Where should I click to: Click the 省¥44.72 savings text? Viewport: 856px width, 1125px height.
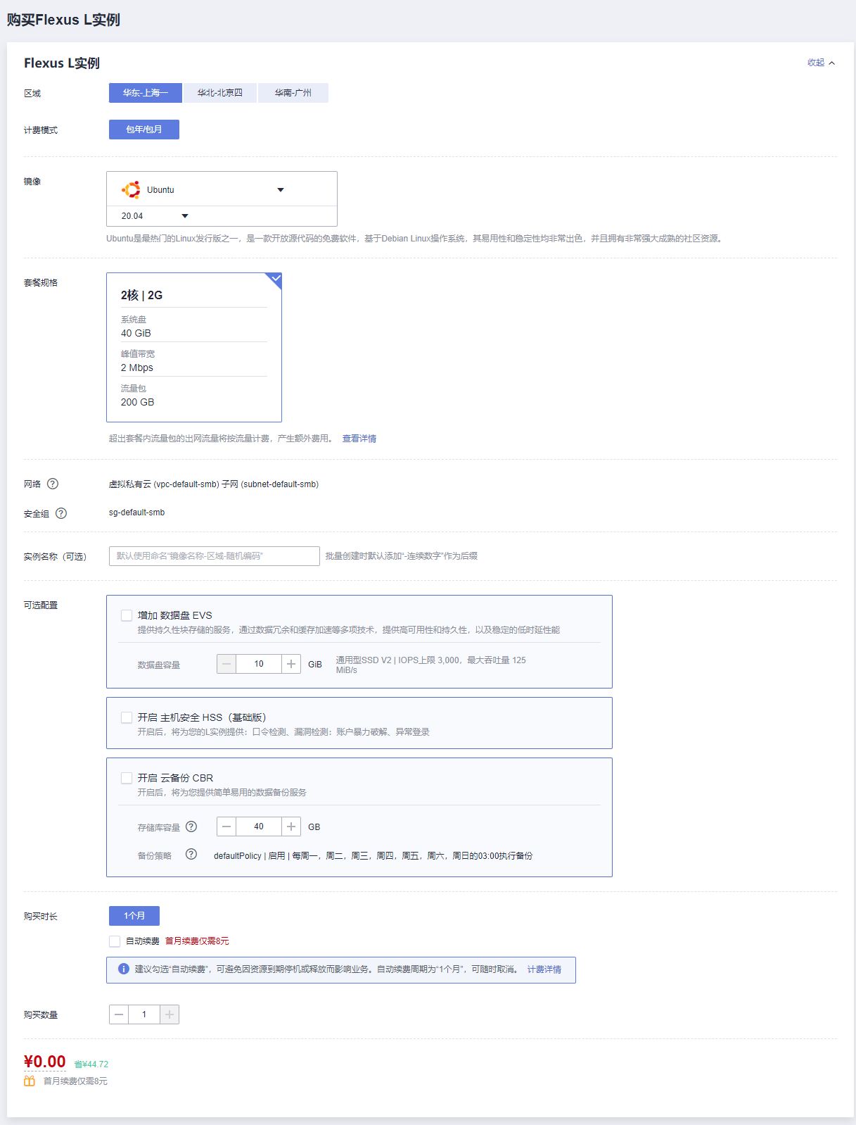(x=91, y=1064)
